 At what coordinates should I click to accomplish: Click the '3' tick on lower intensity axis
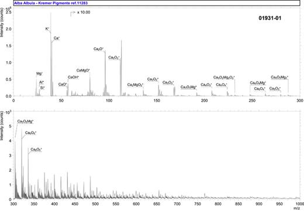click(10, 155)
